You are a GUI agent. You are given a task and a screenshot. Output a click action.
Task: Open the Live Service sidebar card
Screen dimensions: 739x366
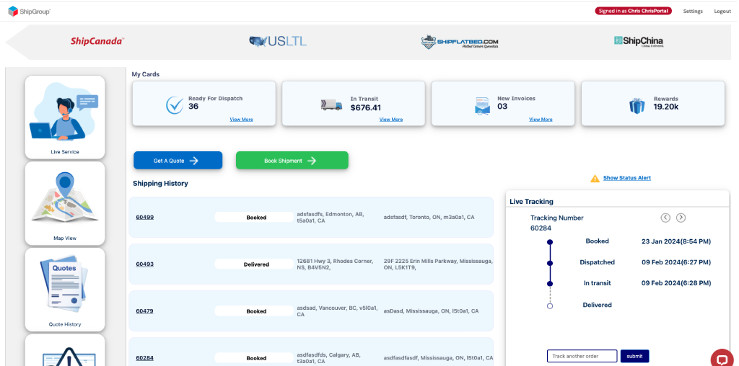coord(65,117)
